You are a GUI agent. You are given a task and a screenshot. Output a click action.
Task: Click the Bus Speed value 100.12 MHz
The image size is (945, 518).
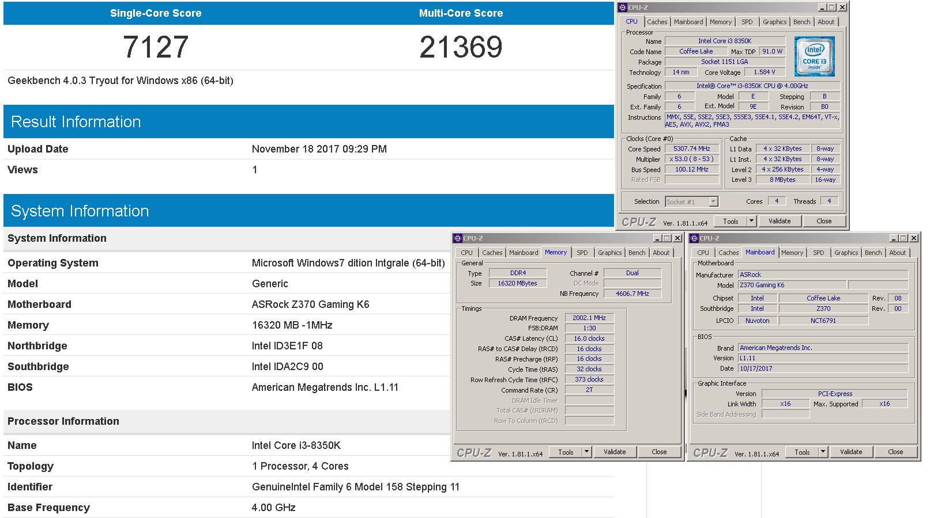click(692, 169)
